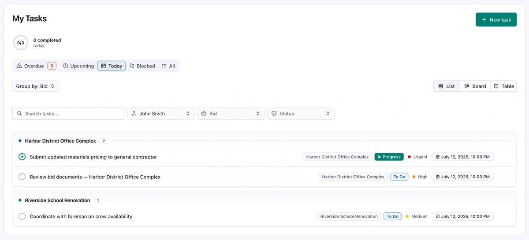Click the clock icon on Upcoming

point(66,66)
